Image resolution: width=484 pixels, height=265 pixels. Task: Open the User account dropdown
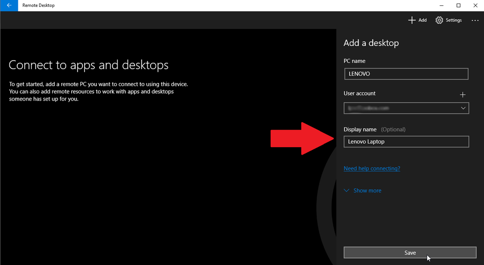pyautogui.click(x=406, y=108)
